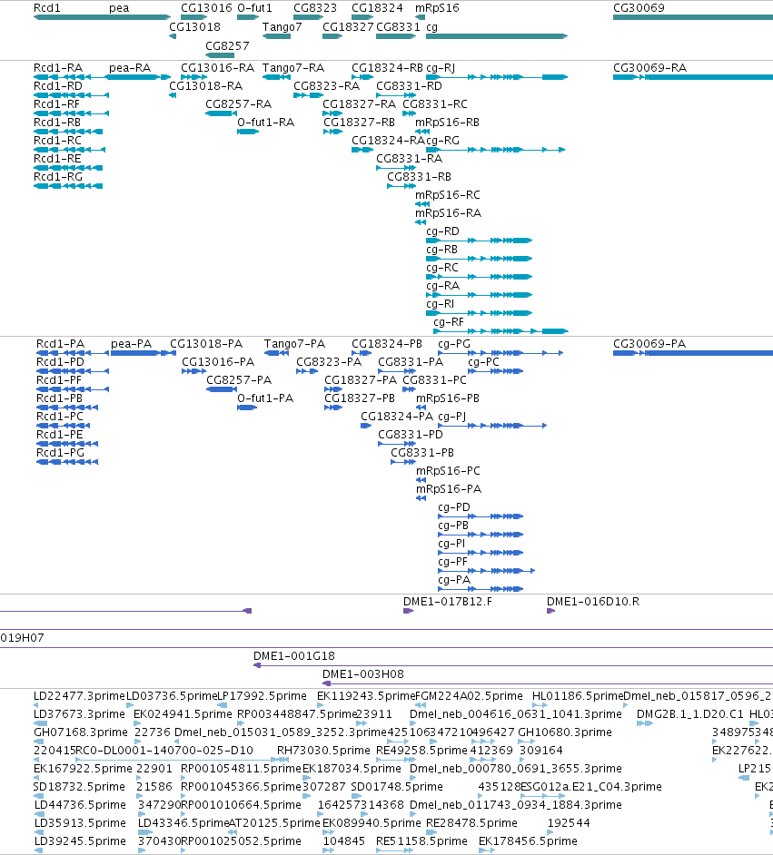Click the CG13018-PA protein label

click(x=206, y=343)
